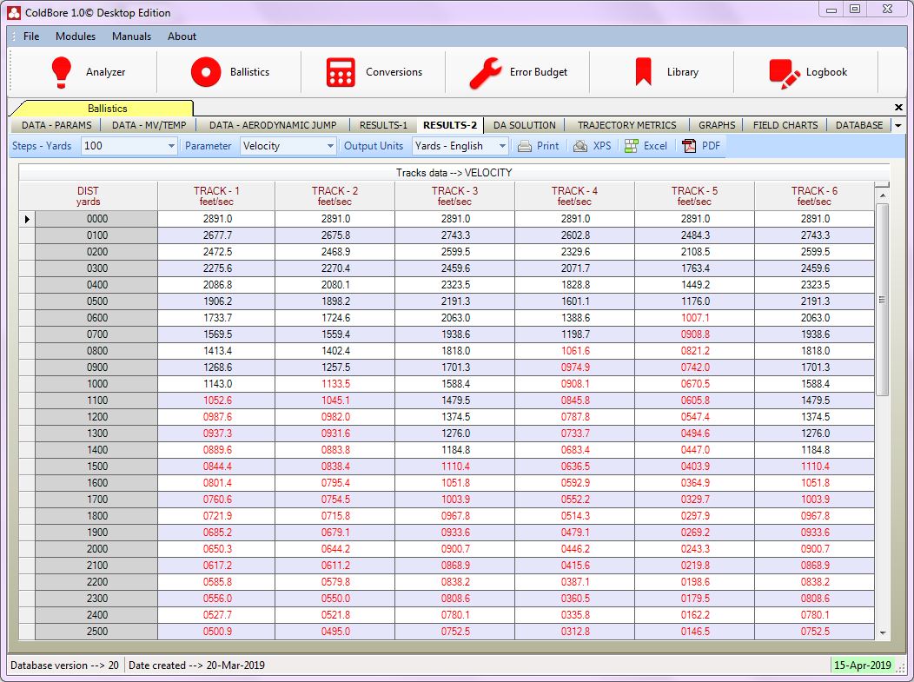Click the Ballistics module button label
The height and width of the screenshot is (682, 914).
pyautogui.click(x=249, y=72)
